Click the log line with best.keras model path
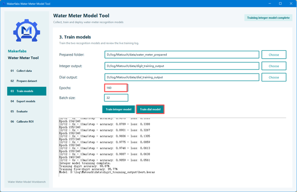This screenshot has height=192, width=297. click(107, 172)
